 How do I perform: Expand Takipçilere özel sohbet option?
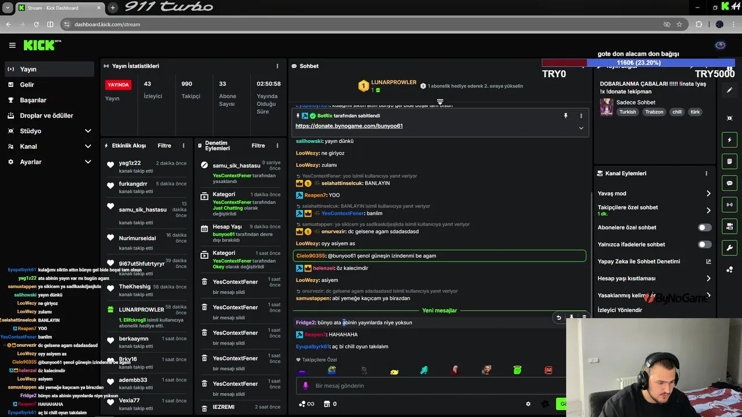[x=654, y=210]
